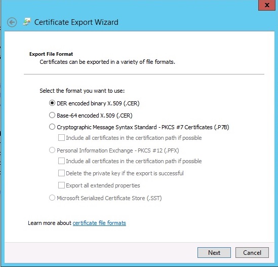
Task: Click the text 'Select the format you want to use:'
Action: pyautogui.click(x=82, y=91)
